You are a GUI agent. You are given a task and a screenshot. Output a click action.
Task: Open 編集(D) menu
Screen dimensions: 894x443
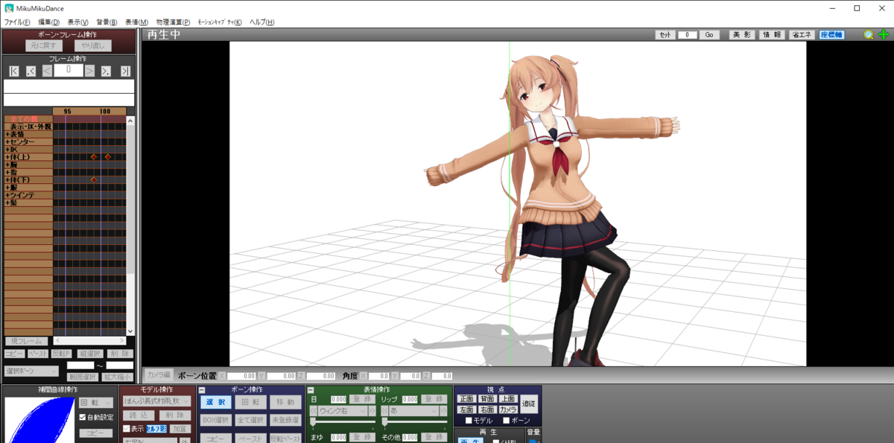48,22
